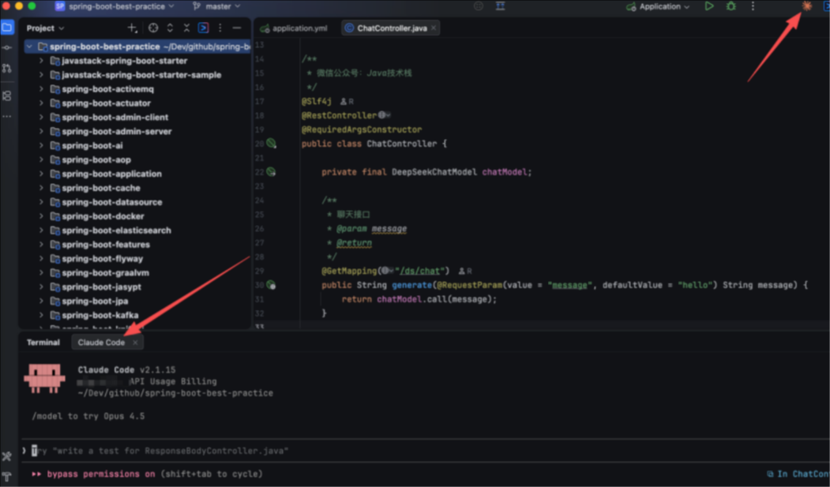Open the toolbar more actions menu
This screenshot has height=487, width=830.
753,6
